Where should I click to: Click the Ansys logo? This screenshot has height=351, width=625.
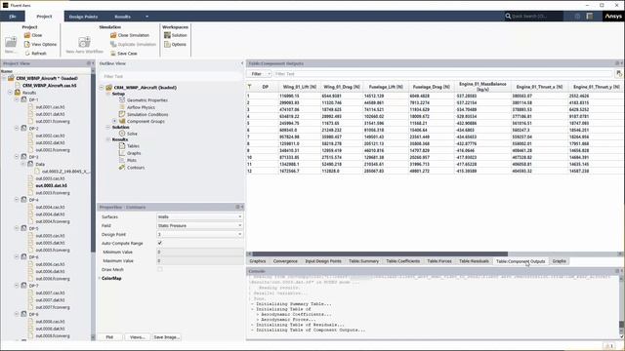(613, 16)
